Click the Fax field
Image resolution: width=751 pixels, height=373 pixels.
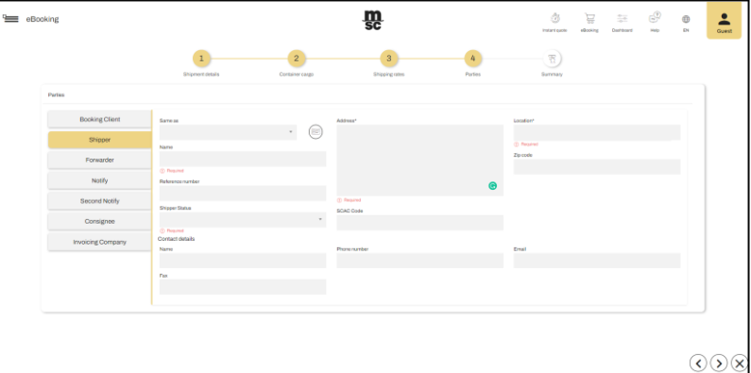pos(243,287)
